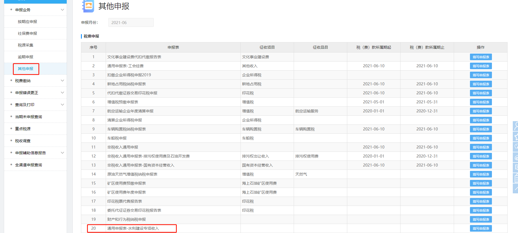Click 填写申报表 for 文化事业建设费代扣代缴报告表

[x=481, y=57]
